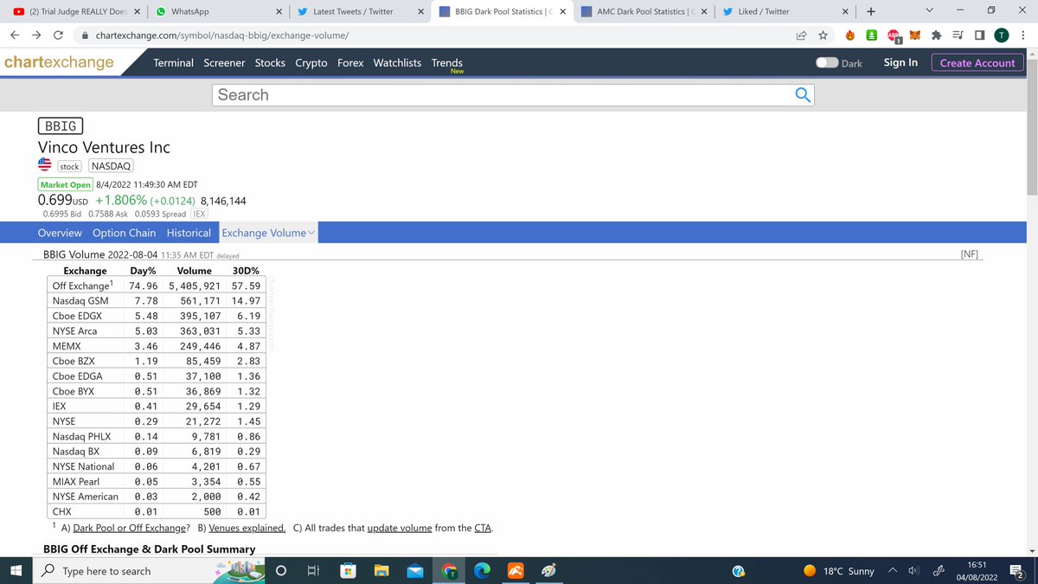Click the Create Account button
Image resolution: width=1038 pixels, height=584 pixels.
[x=977, y=62]
